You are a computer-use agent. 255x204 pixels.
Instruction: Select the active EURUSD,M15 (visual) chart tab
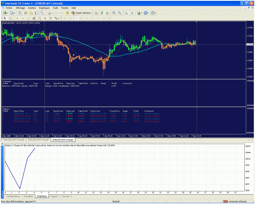63,140
